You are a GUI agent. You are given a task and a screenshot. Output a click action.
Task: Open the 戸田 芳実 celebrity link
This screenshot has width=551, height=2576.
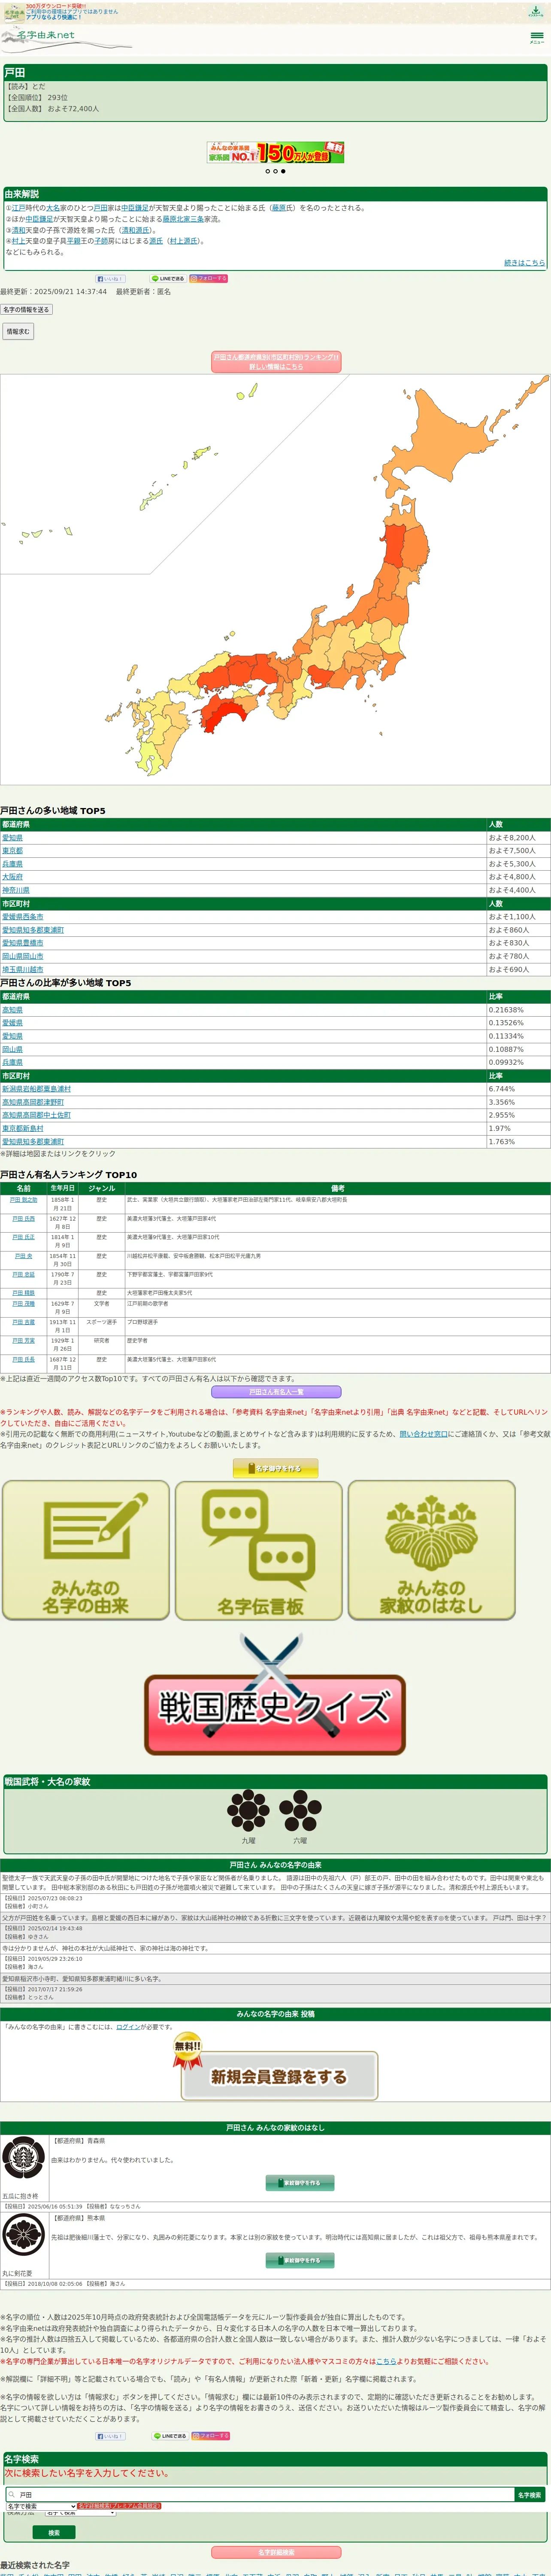(23, 1341)
